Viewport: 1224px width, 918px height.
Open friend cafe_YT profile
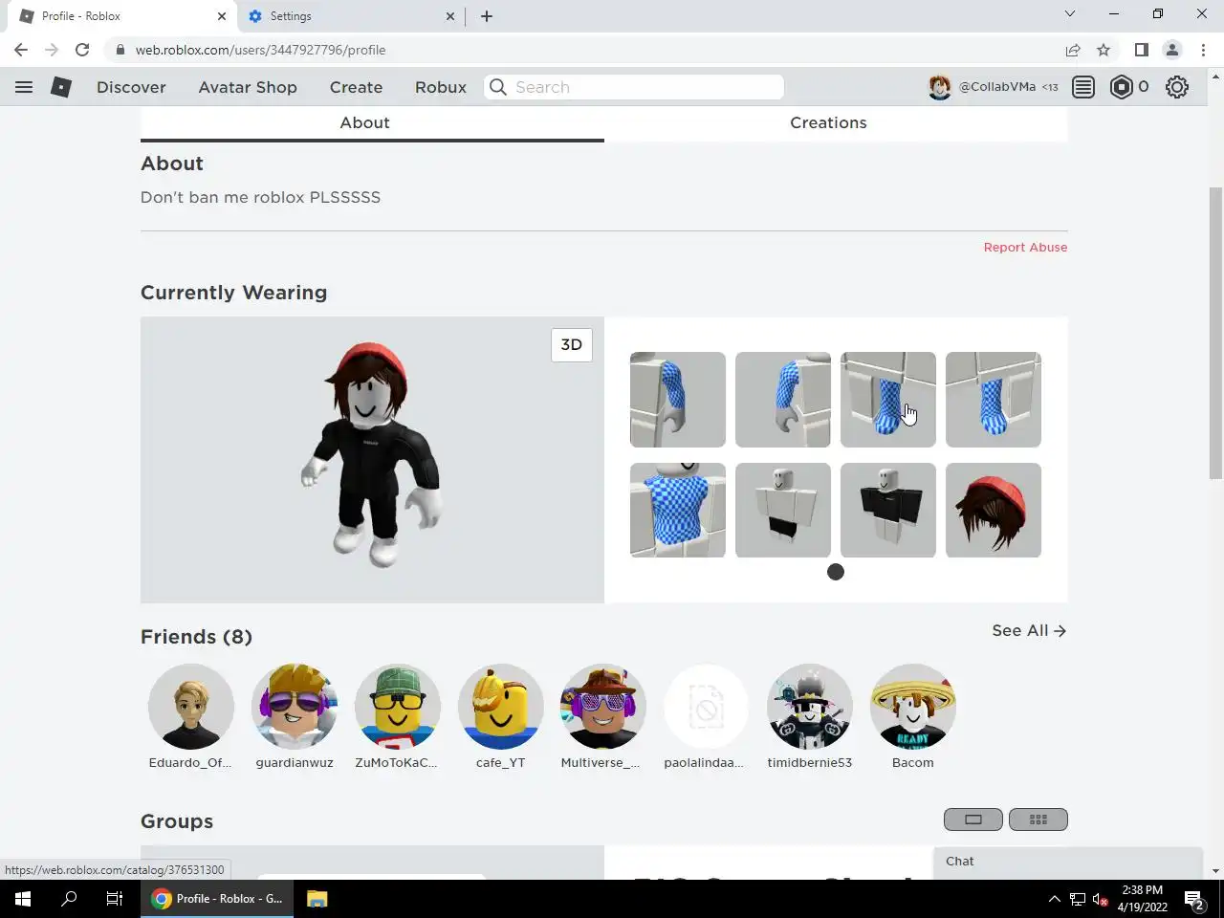[501, 707]
